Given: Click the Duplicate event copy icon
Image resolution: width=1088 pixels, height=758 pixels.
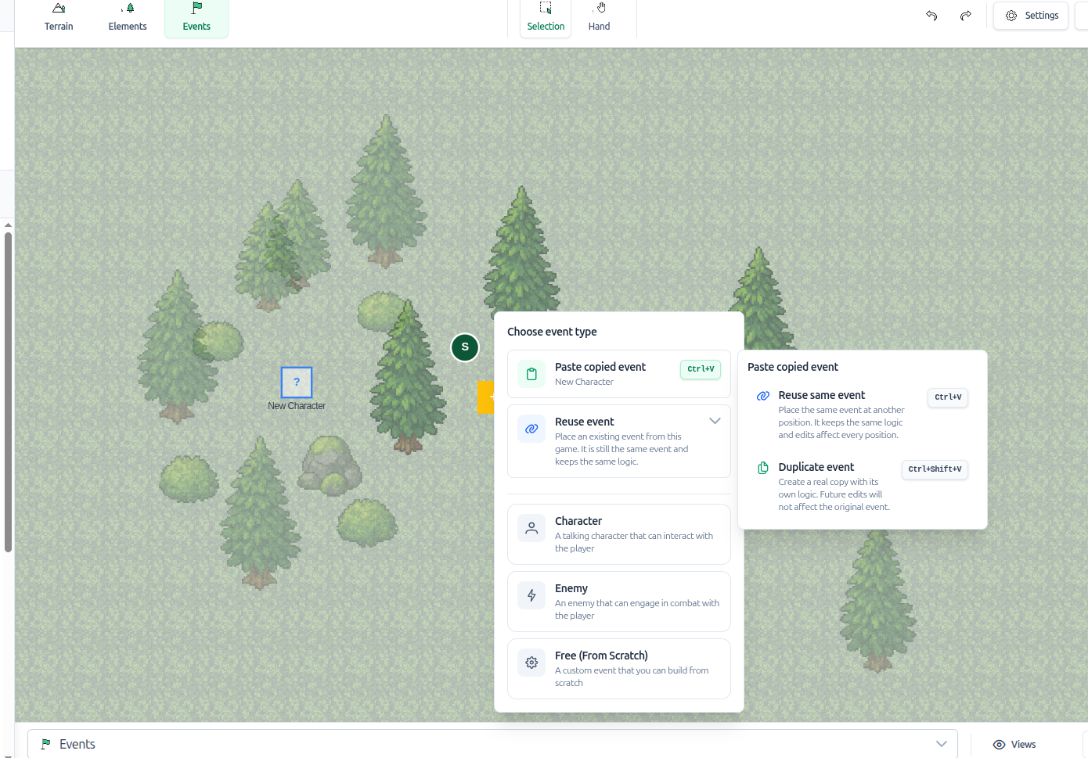Looking at the screenshot, I should point(763,468).
